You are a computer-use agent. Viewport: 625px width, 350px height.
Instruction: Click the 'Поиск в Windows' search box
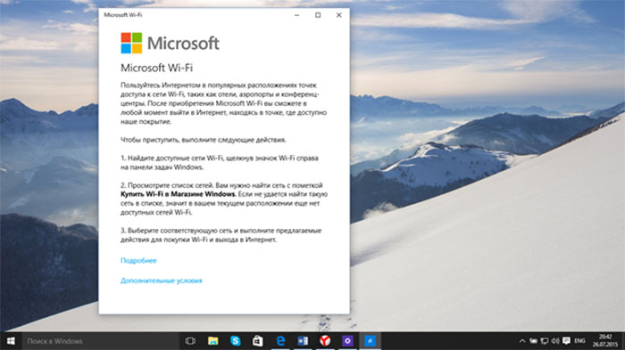pos(100,341)
